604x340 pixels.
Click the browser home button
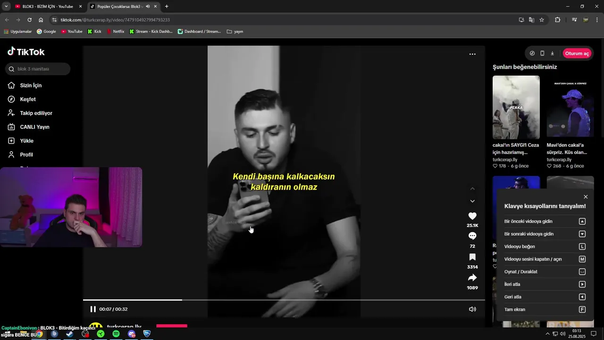41,20
